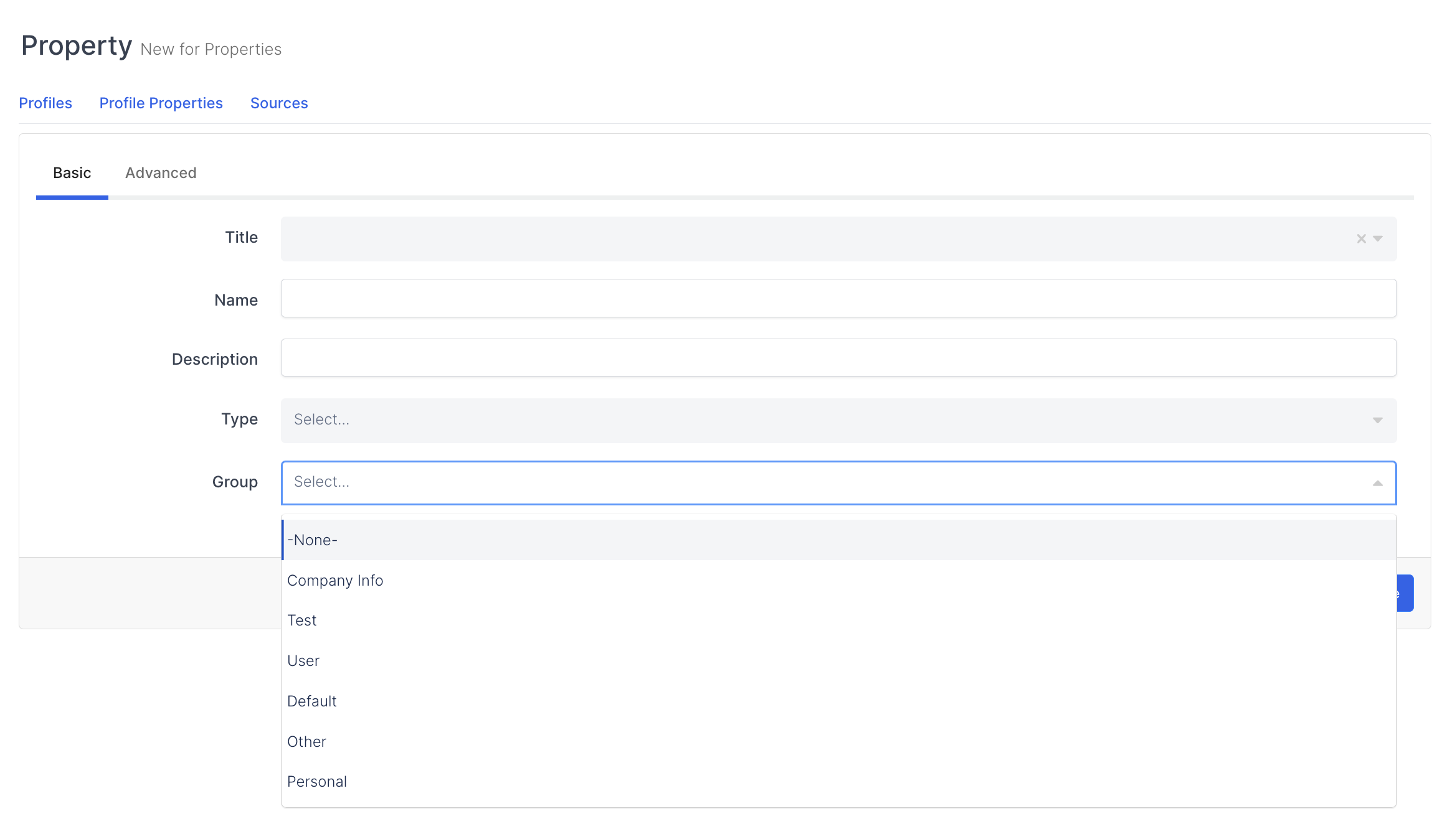Select Personal group option
The image size is (1450, 834).
click(x=317, y=782)
